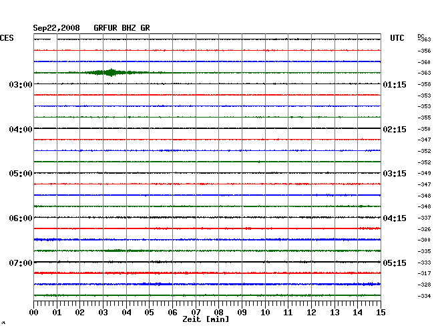Click minute tick label 08 on x-axis
The width and height of the screenshot is (434, 330).
click(218, 312)
